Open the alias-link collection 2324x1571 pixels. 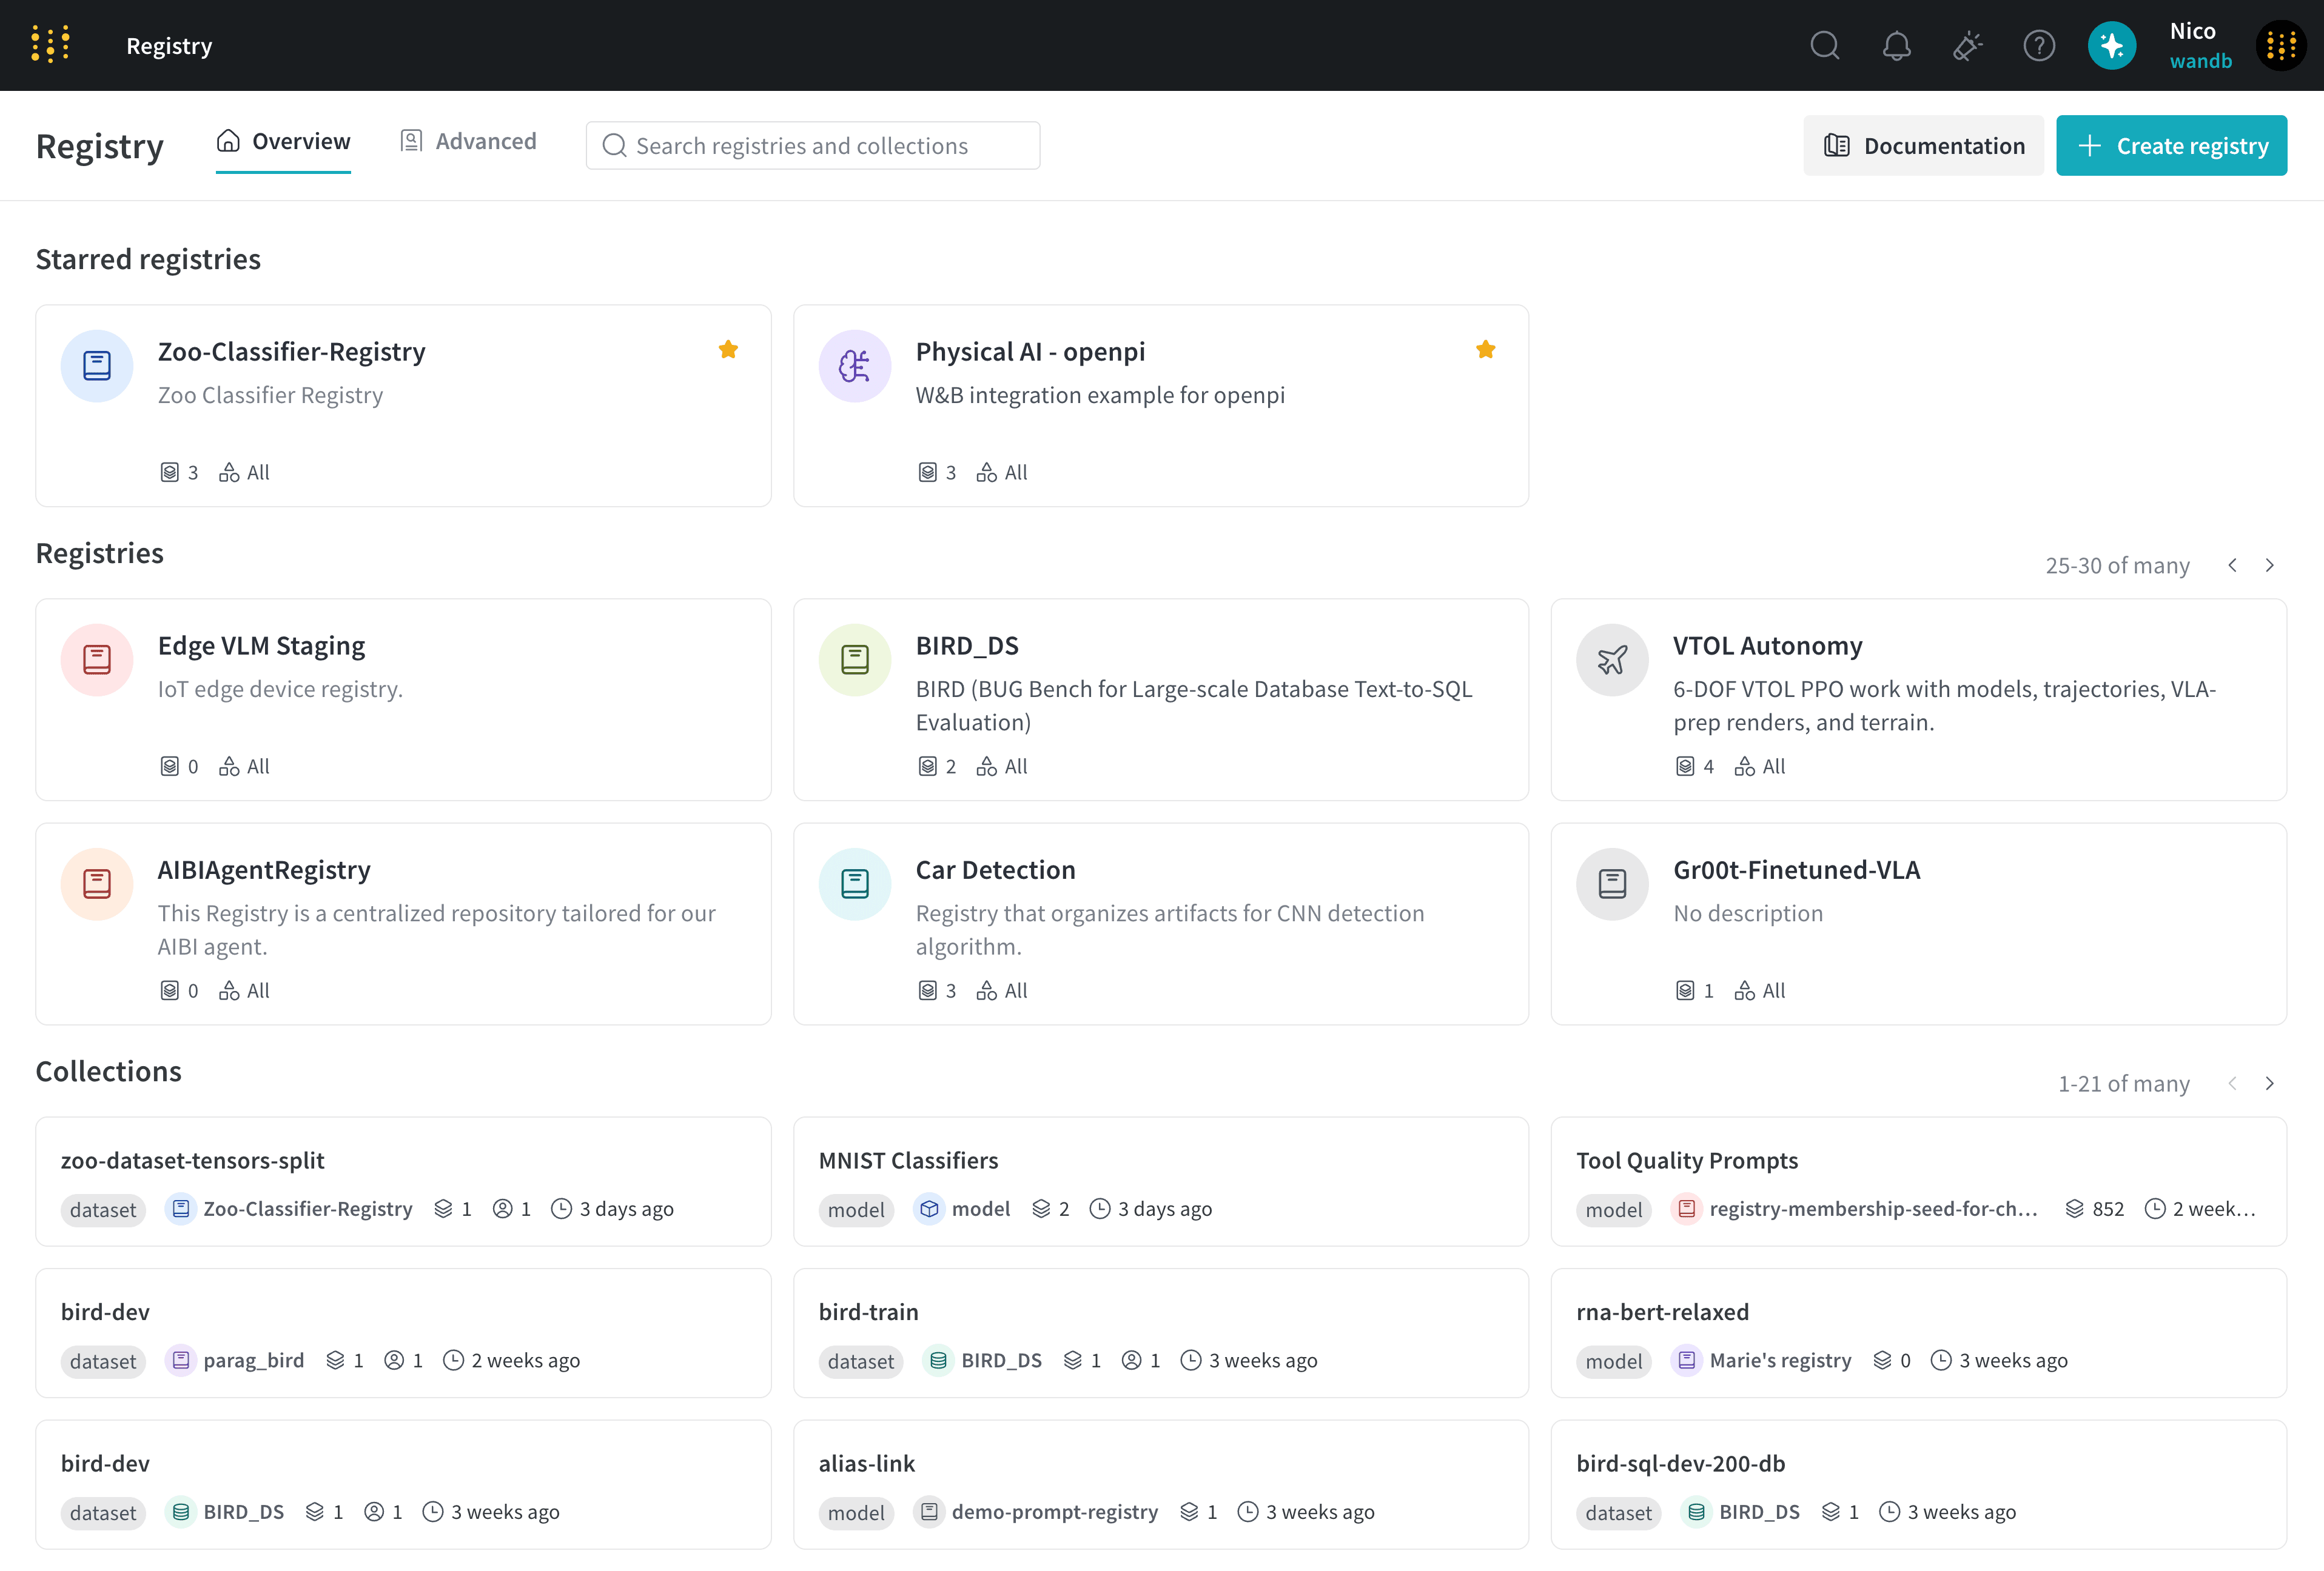[866, 1464]
